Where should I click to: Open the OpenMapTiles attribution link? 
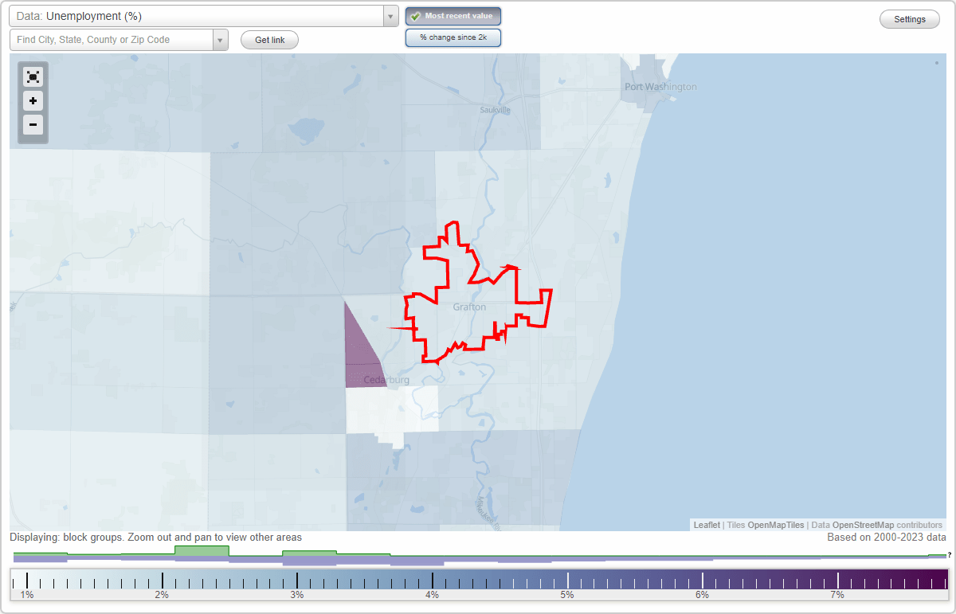click(777, 525)
